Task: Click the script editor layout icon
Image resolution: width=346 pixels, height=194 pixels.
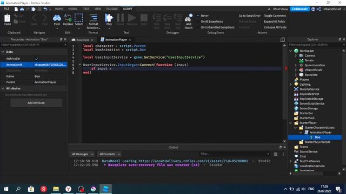Action: (282, 39)
